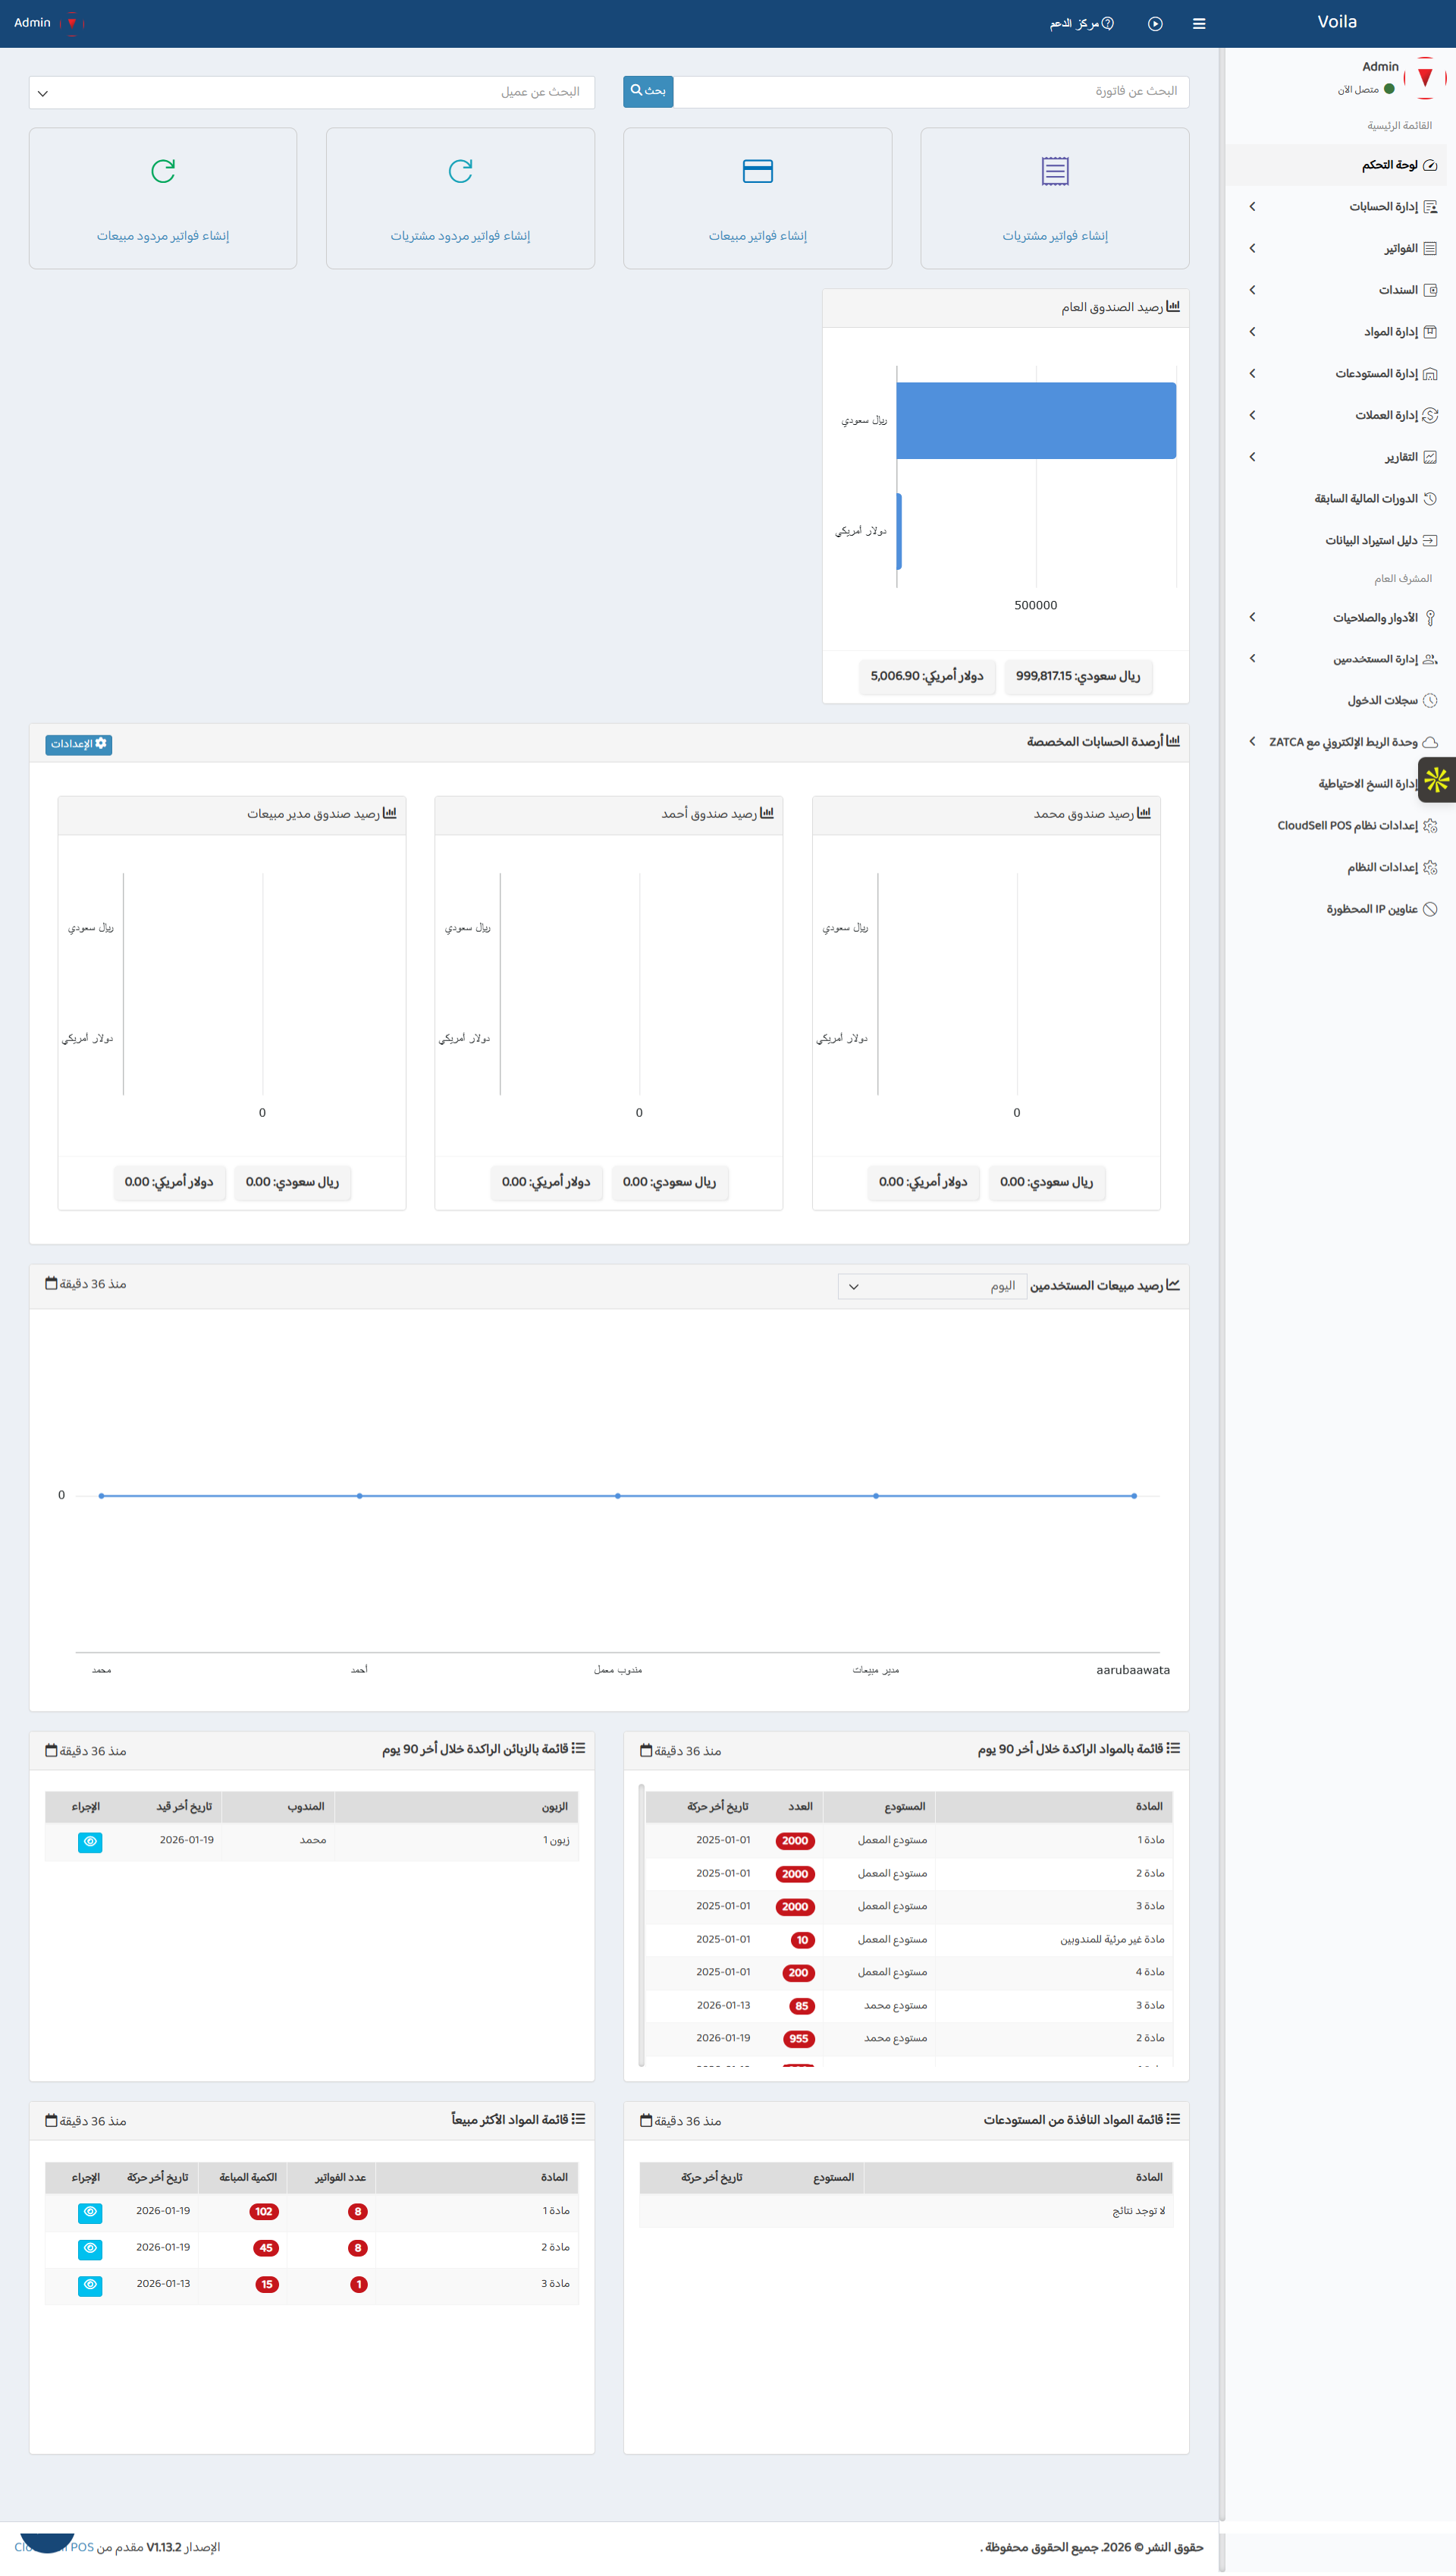The image size is (1456, 2576).
Task: Click gear icon for إعدادات نظام CloudSell POS
Action: coord(1430,826)
